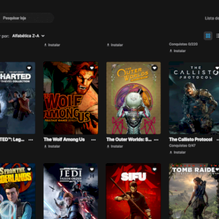Viewport: 219px width, 219px height.
Task: Favorite Tales from the Borderlands heart icon
Action: point(29,169)
